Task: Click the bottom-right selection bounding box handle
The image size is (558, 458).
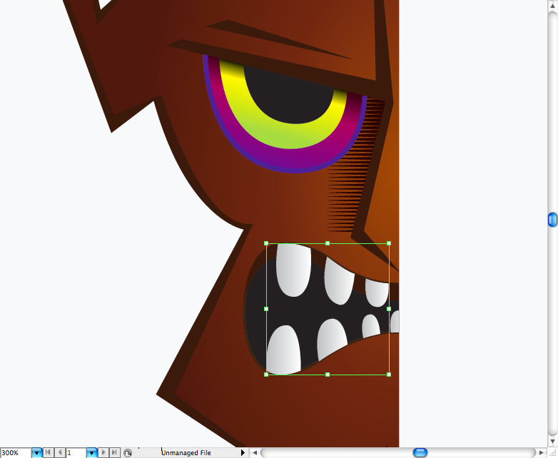Action: 389,375
